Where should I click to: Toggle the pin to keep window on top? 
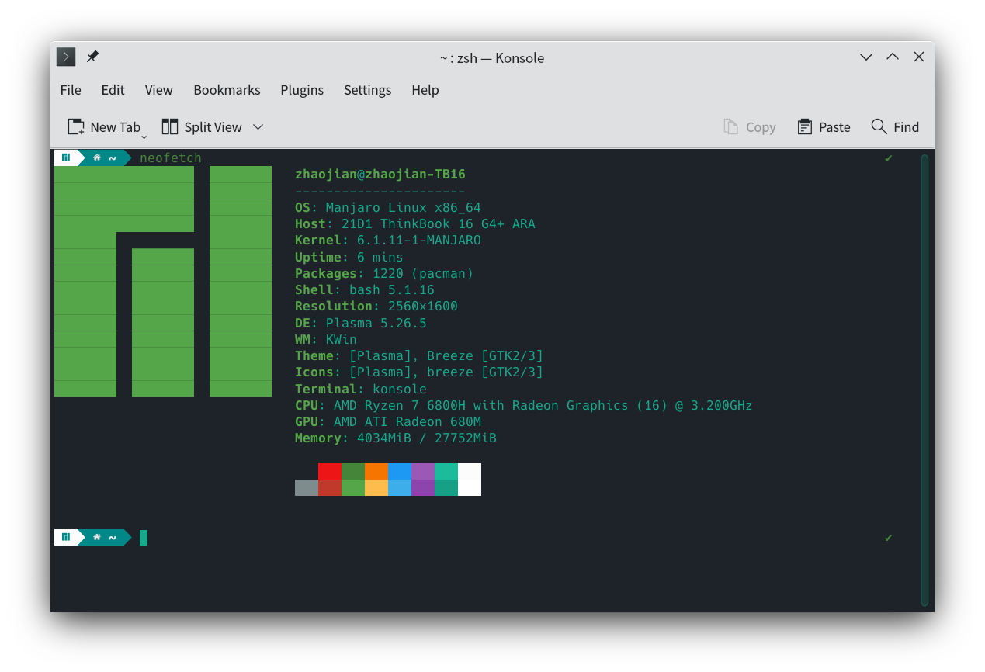(x=92, y=56)
